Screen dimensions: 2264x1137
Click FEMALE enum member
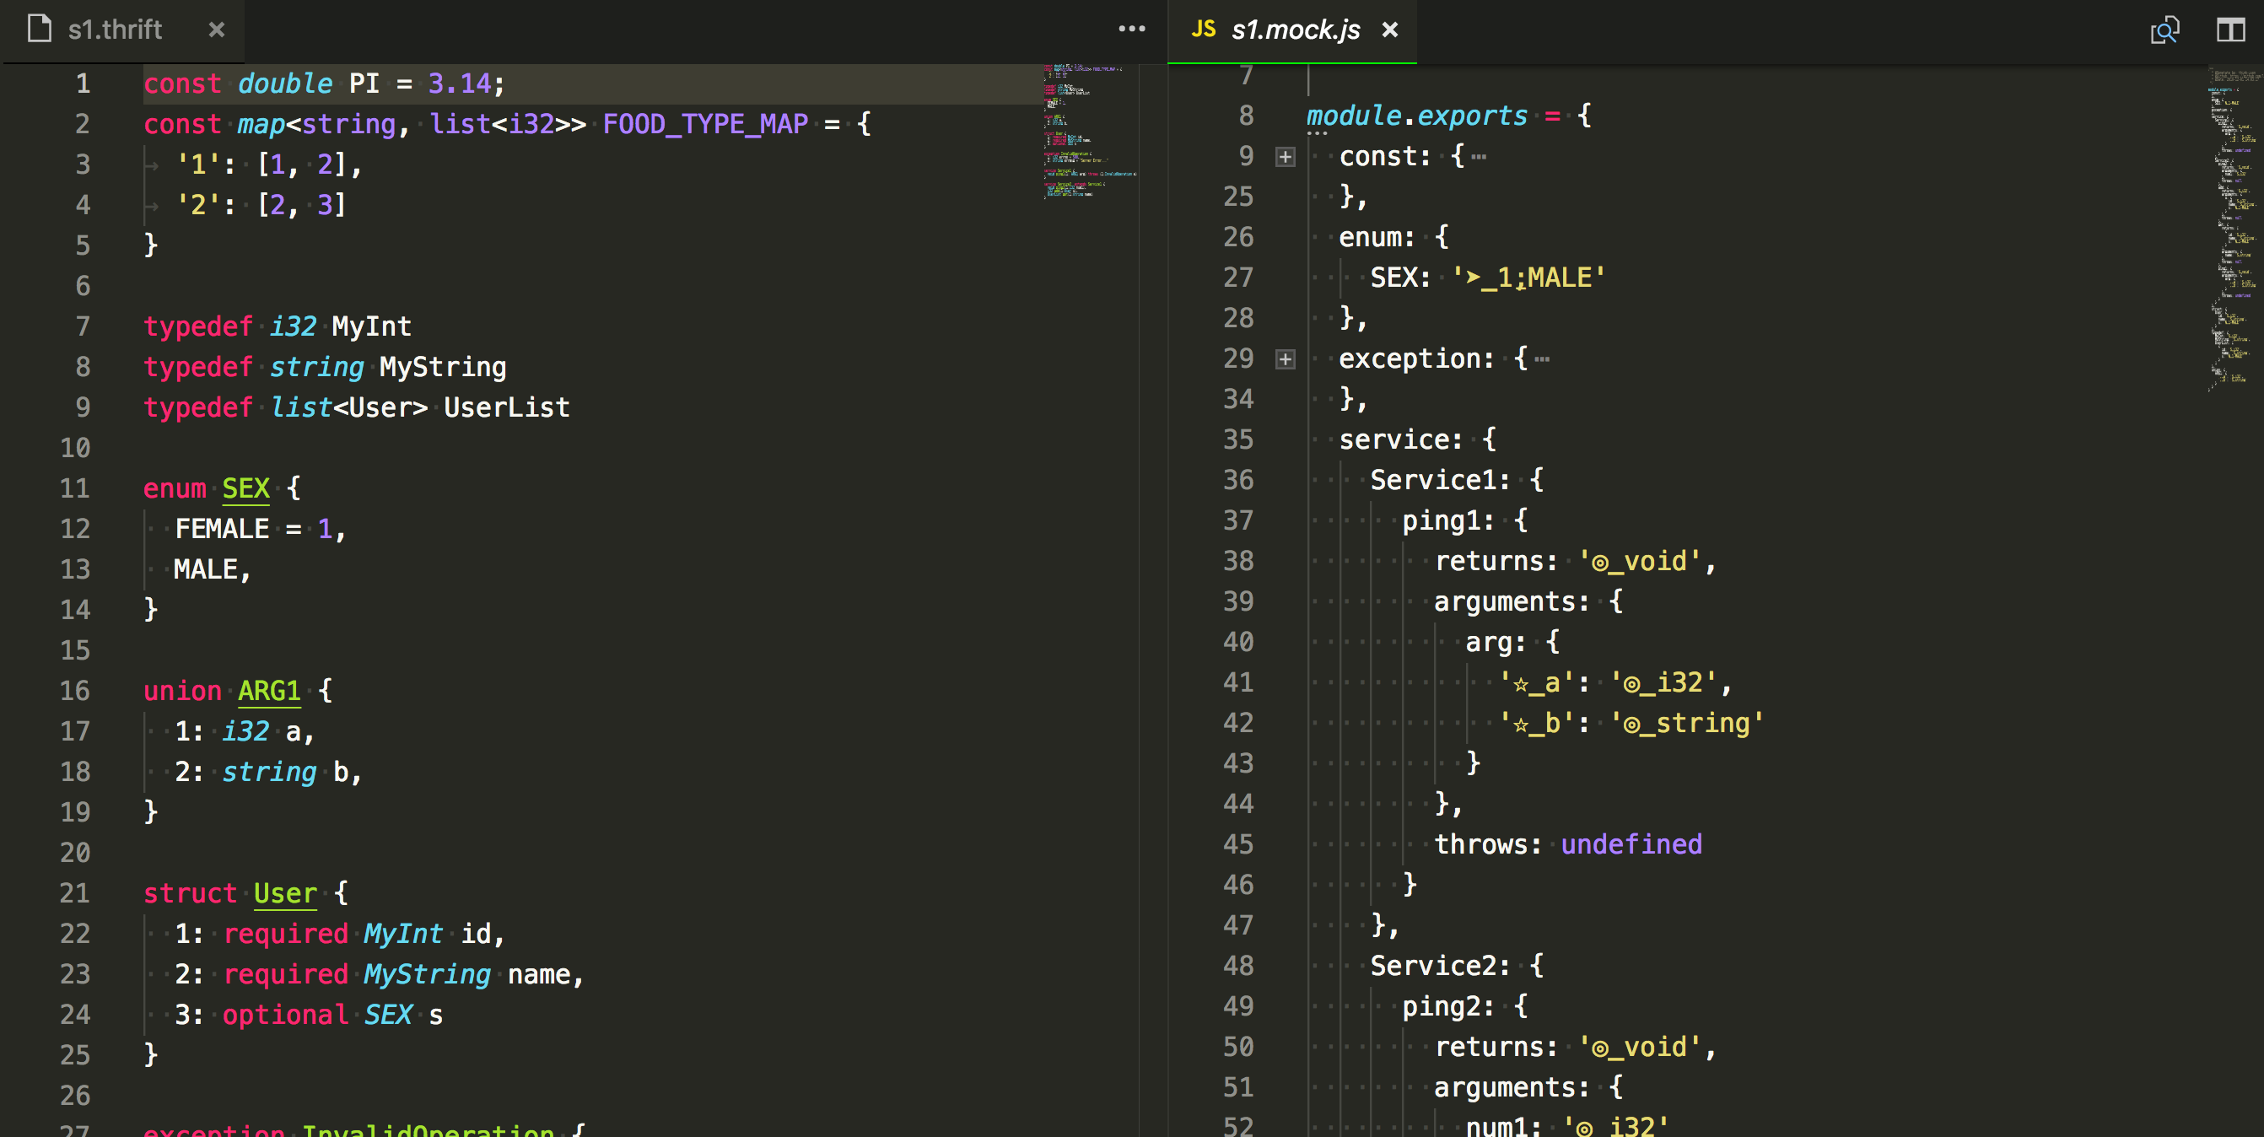[x=222, y=529]
